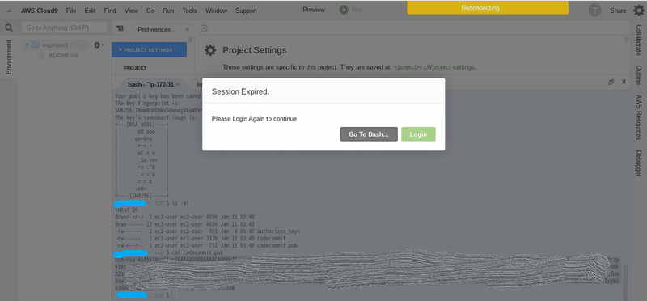Click the codecommit.pub filename in listing

click(277, 245)
